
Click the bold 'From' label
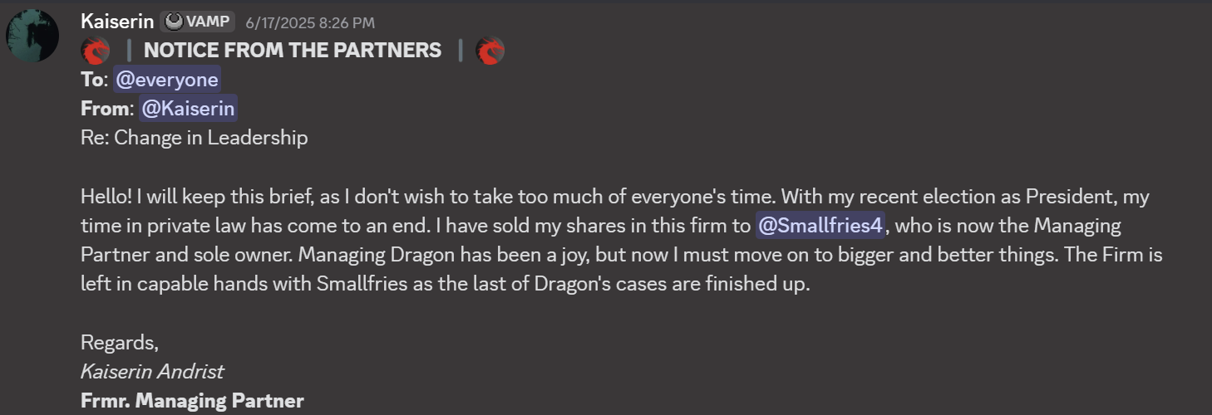click(x=105, y=108)
